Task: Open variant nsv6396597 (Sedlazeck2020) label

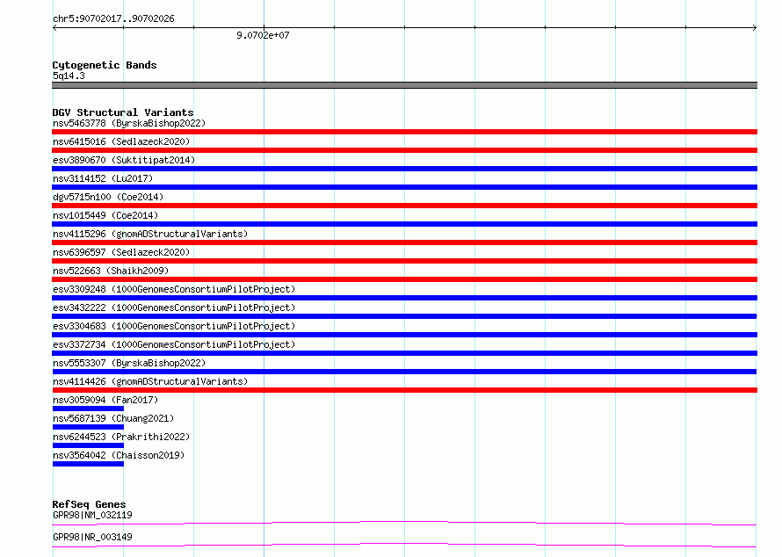Action: click(x=121, y=252)
